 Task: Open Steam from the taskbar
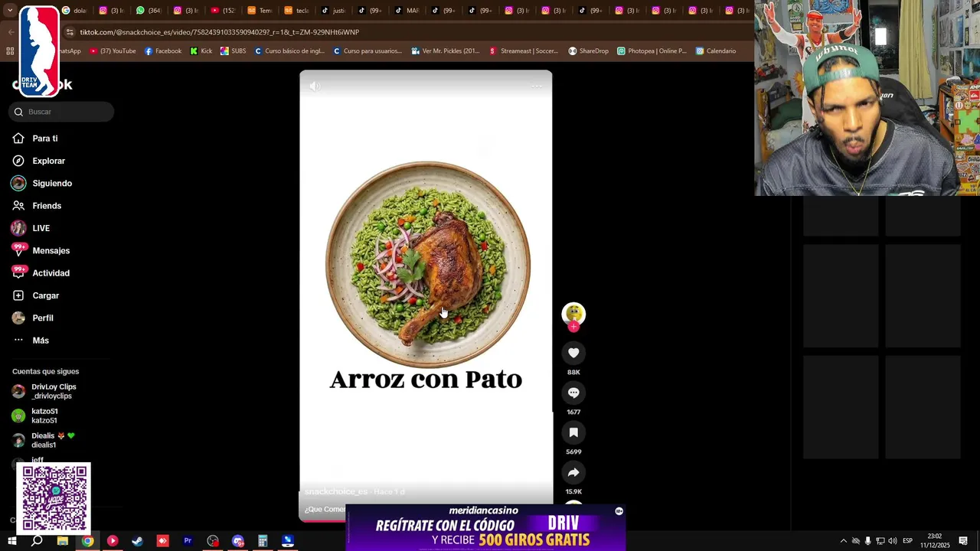[138, 541]
